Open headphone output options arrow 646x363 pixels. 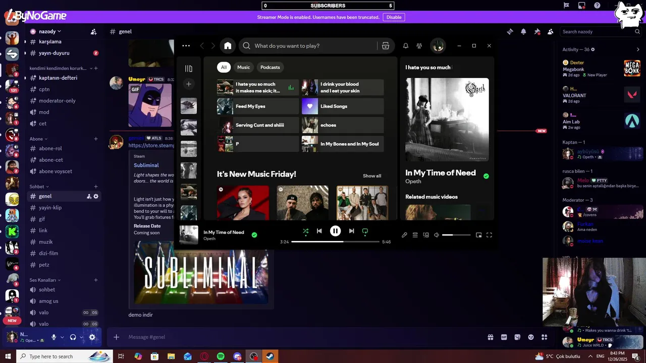pos(81,337)
